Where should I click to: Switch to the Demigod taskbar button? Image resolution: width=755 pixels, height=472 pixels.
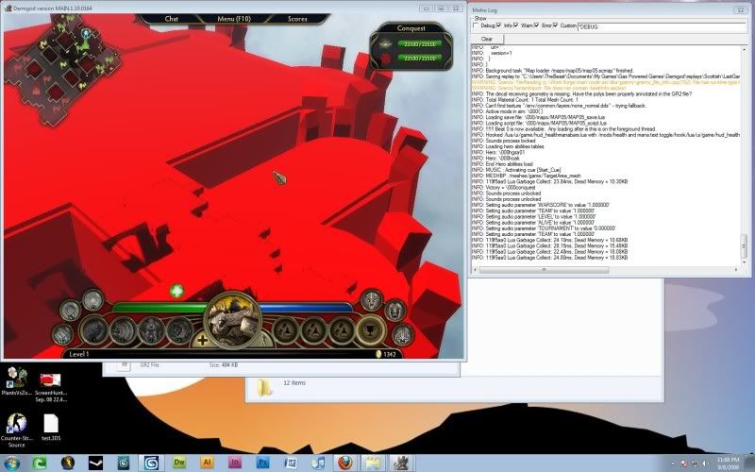coord(399,464)
